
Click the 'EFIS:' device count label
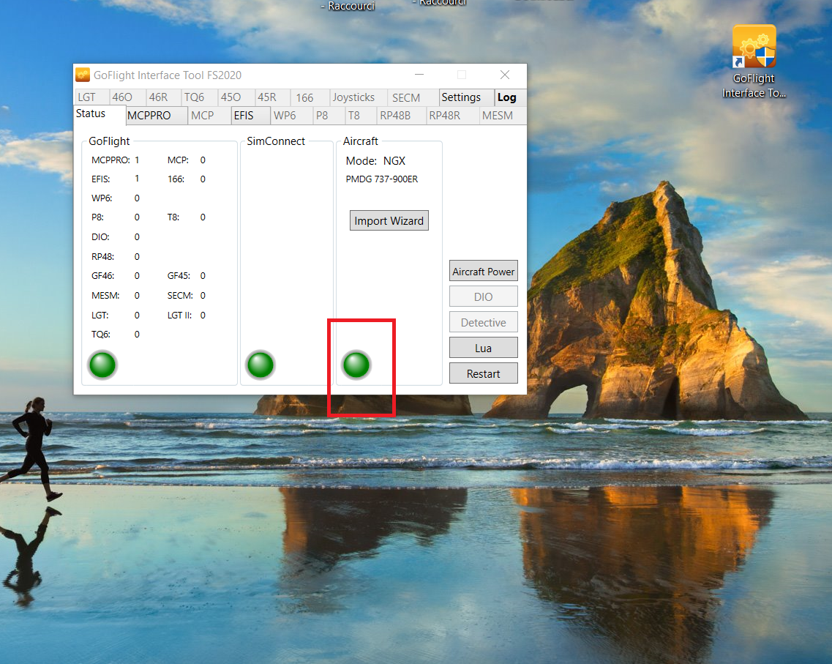101,179
